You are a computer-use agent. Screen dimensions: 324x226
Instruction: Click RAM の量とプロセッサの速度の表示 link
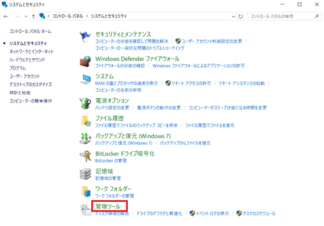(x=127, y=83)
